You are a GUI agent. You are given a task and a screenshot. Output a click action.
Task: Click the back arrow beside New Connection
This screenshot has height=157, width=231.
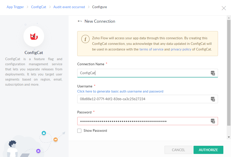pos(80,21)
